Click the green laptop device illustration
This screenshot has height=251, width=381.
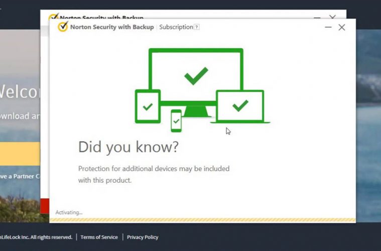tap(240, 106)
